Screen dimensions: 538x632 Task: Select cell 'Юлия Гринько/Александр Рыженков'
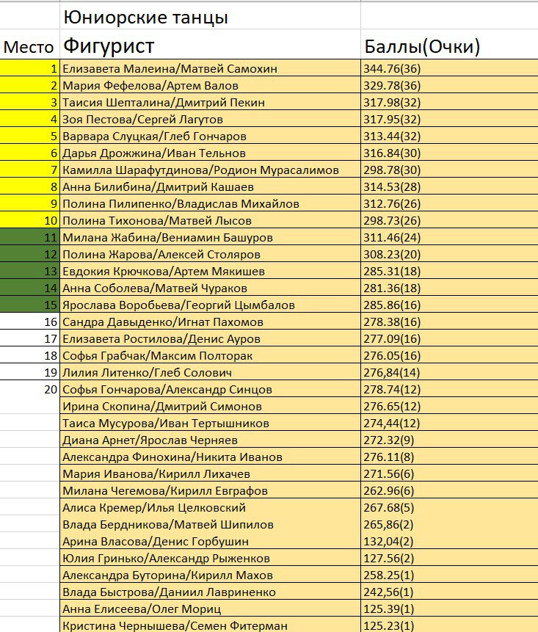coord(210,559)
